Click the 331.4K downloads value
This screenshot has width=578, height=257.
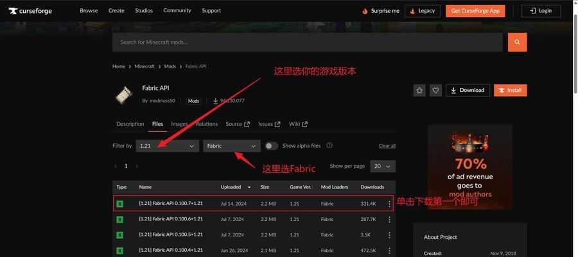point(368,204)
